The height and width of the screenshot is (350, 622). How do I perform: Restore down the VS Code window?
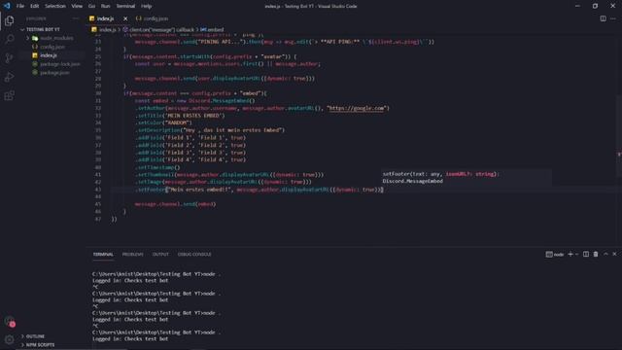595,6
